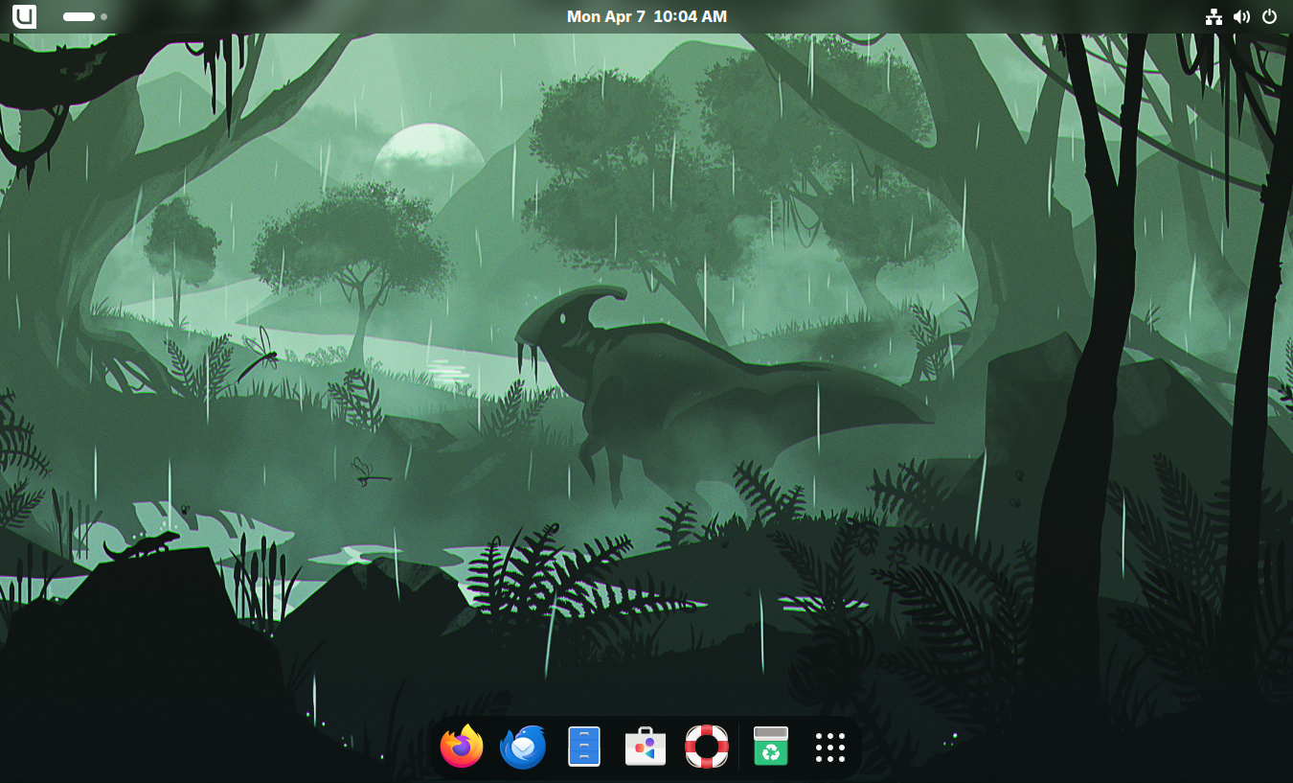Image resolution: width=1293 pixels, height=783 pixels.
Task: Open the Thunderbird mail client
Action: point(523,747)
